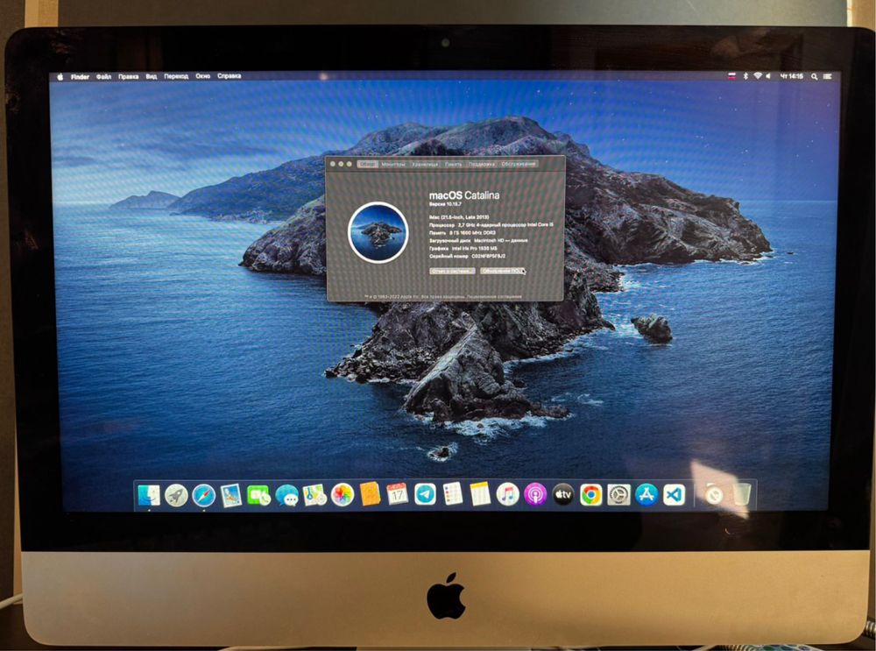The image size is (876, 651).
Task: Click the Версия 10.15.7 text
Action: (445, 205)
